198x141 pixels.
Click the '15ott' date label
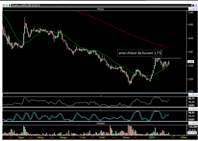click(102, 137)
